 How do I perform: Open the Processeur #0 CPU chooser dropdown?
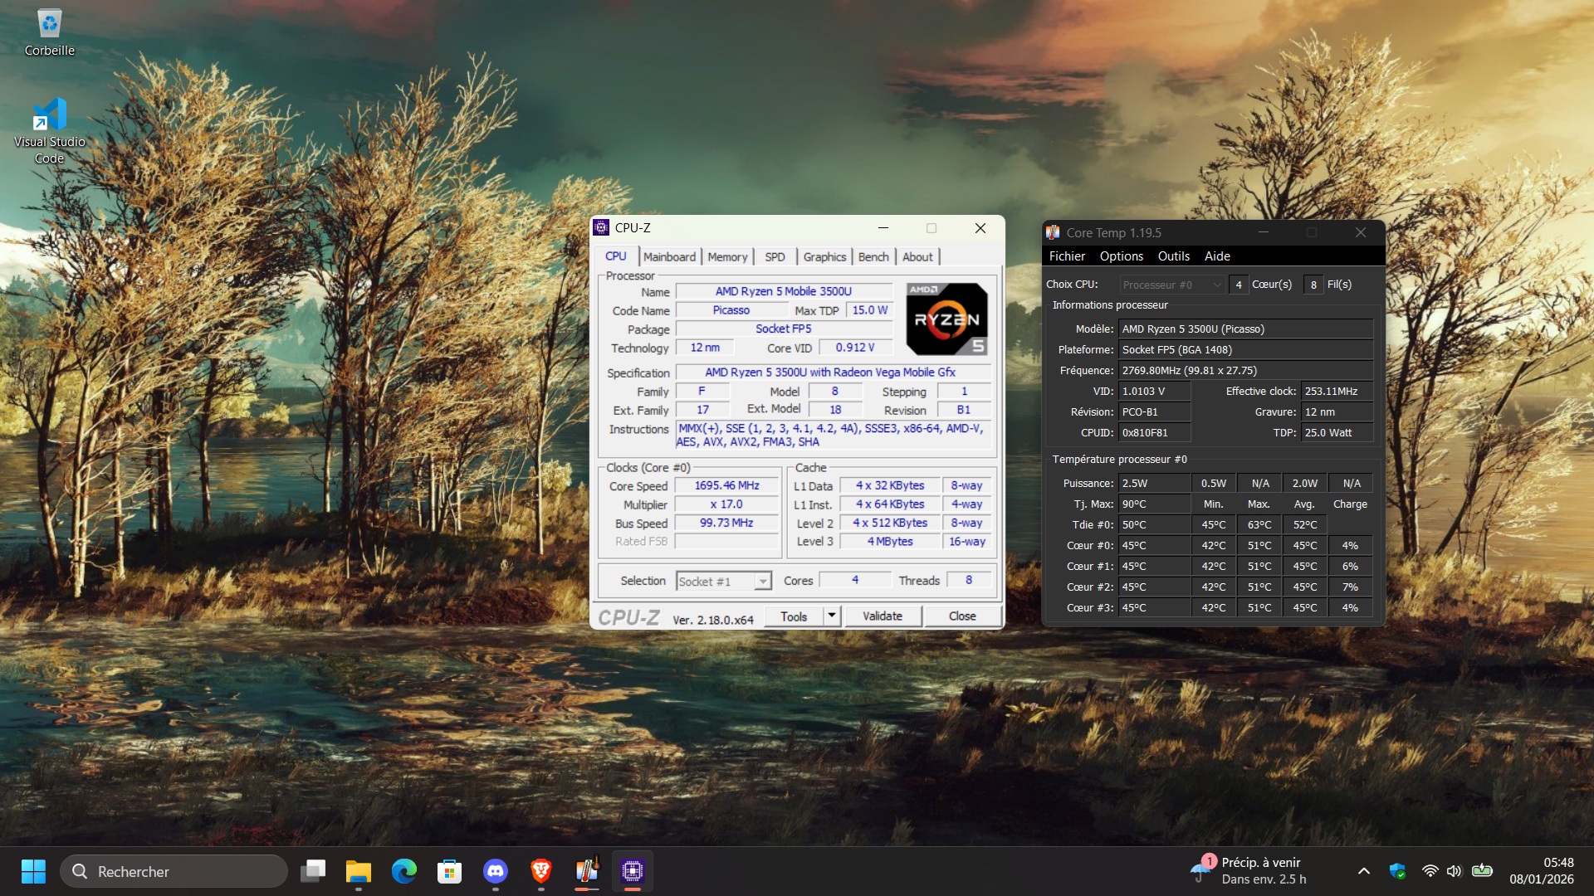[x=1171, y=285]
